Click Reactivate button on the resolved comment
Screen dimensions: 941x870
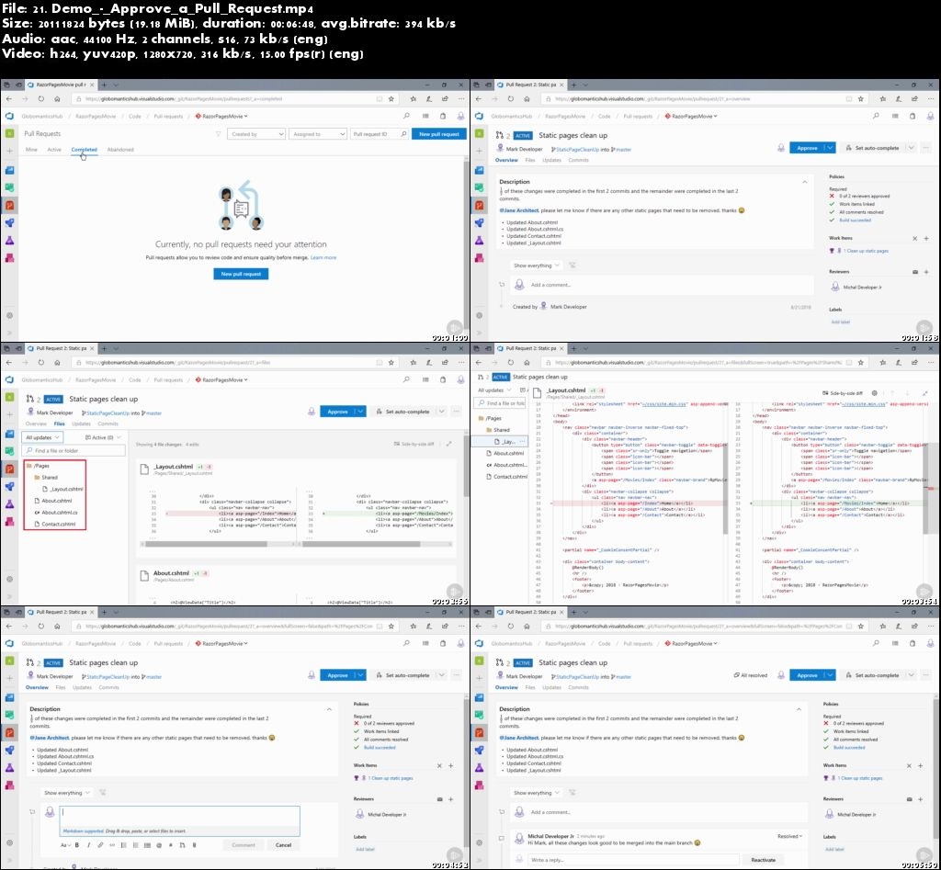click(763, 860)
